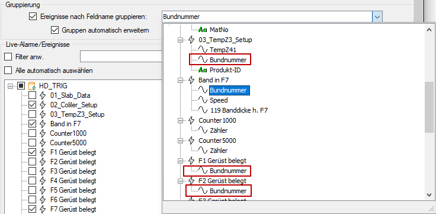436x214 pixels.
Task: Select the Speed entry
Action: (219, 100)
